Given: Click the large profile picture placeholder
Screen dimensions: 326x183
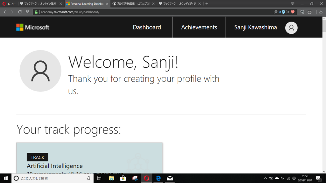Looking at the screenshot, I should [x=40, y=71].
